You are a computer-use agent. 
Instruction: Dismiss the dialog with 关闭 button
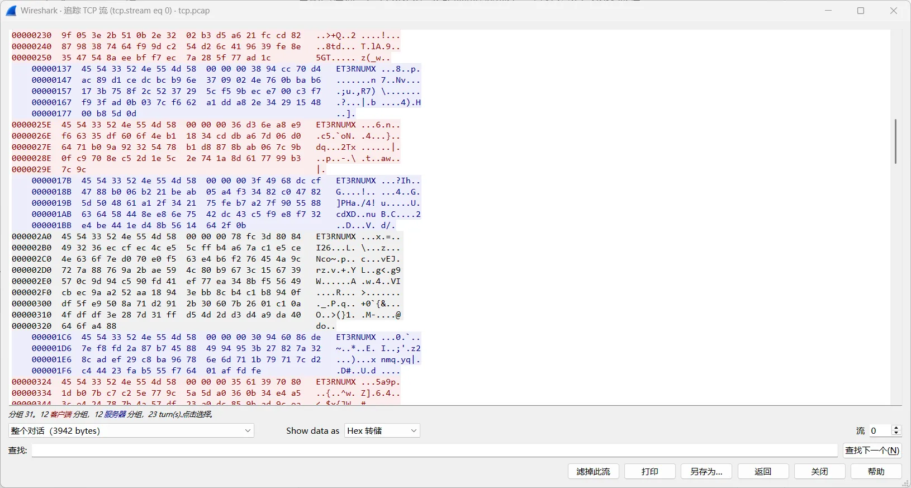pos(819,471)
